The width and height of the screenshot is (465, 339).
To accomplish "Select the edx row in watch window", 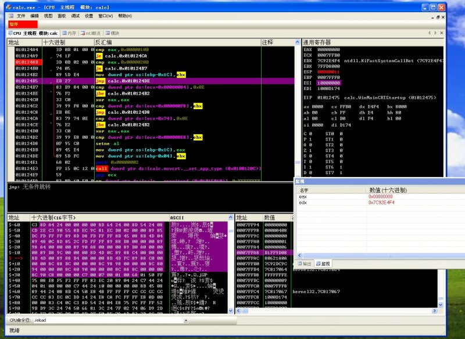I will (x=380, y=203).
